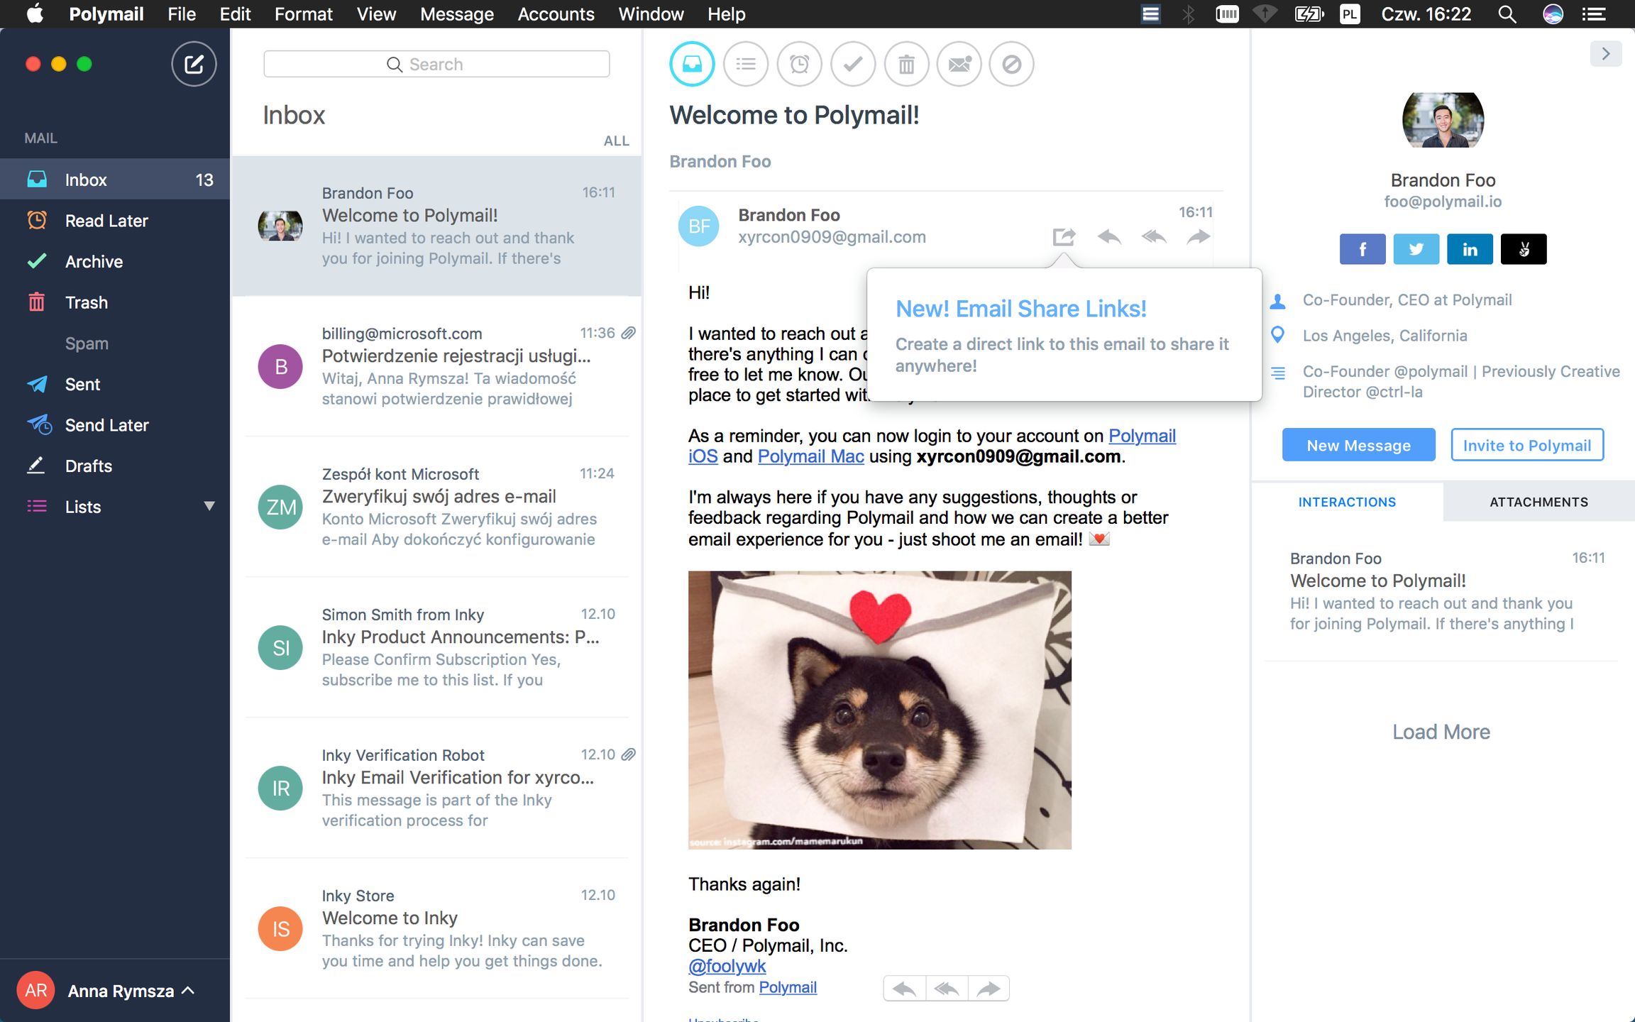Collapse the contact sidebar with chevron

click(1605, 54)
